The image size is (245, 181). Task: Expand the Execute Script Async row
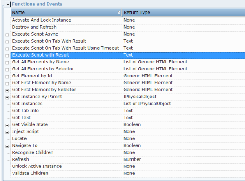coord(7,35)
